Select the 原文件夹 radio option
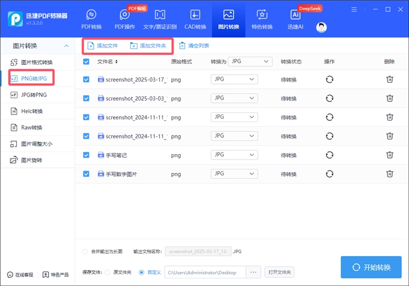The height and width of the screenshot is (286, 409). [107, 272]
